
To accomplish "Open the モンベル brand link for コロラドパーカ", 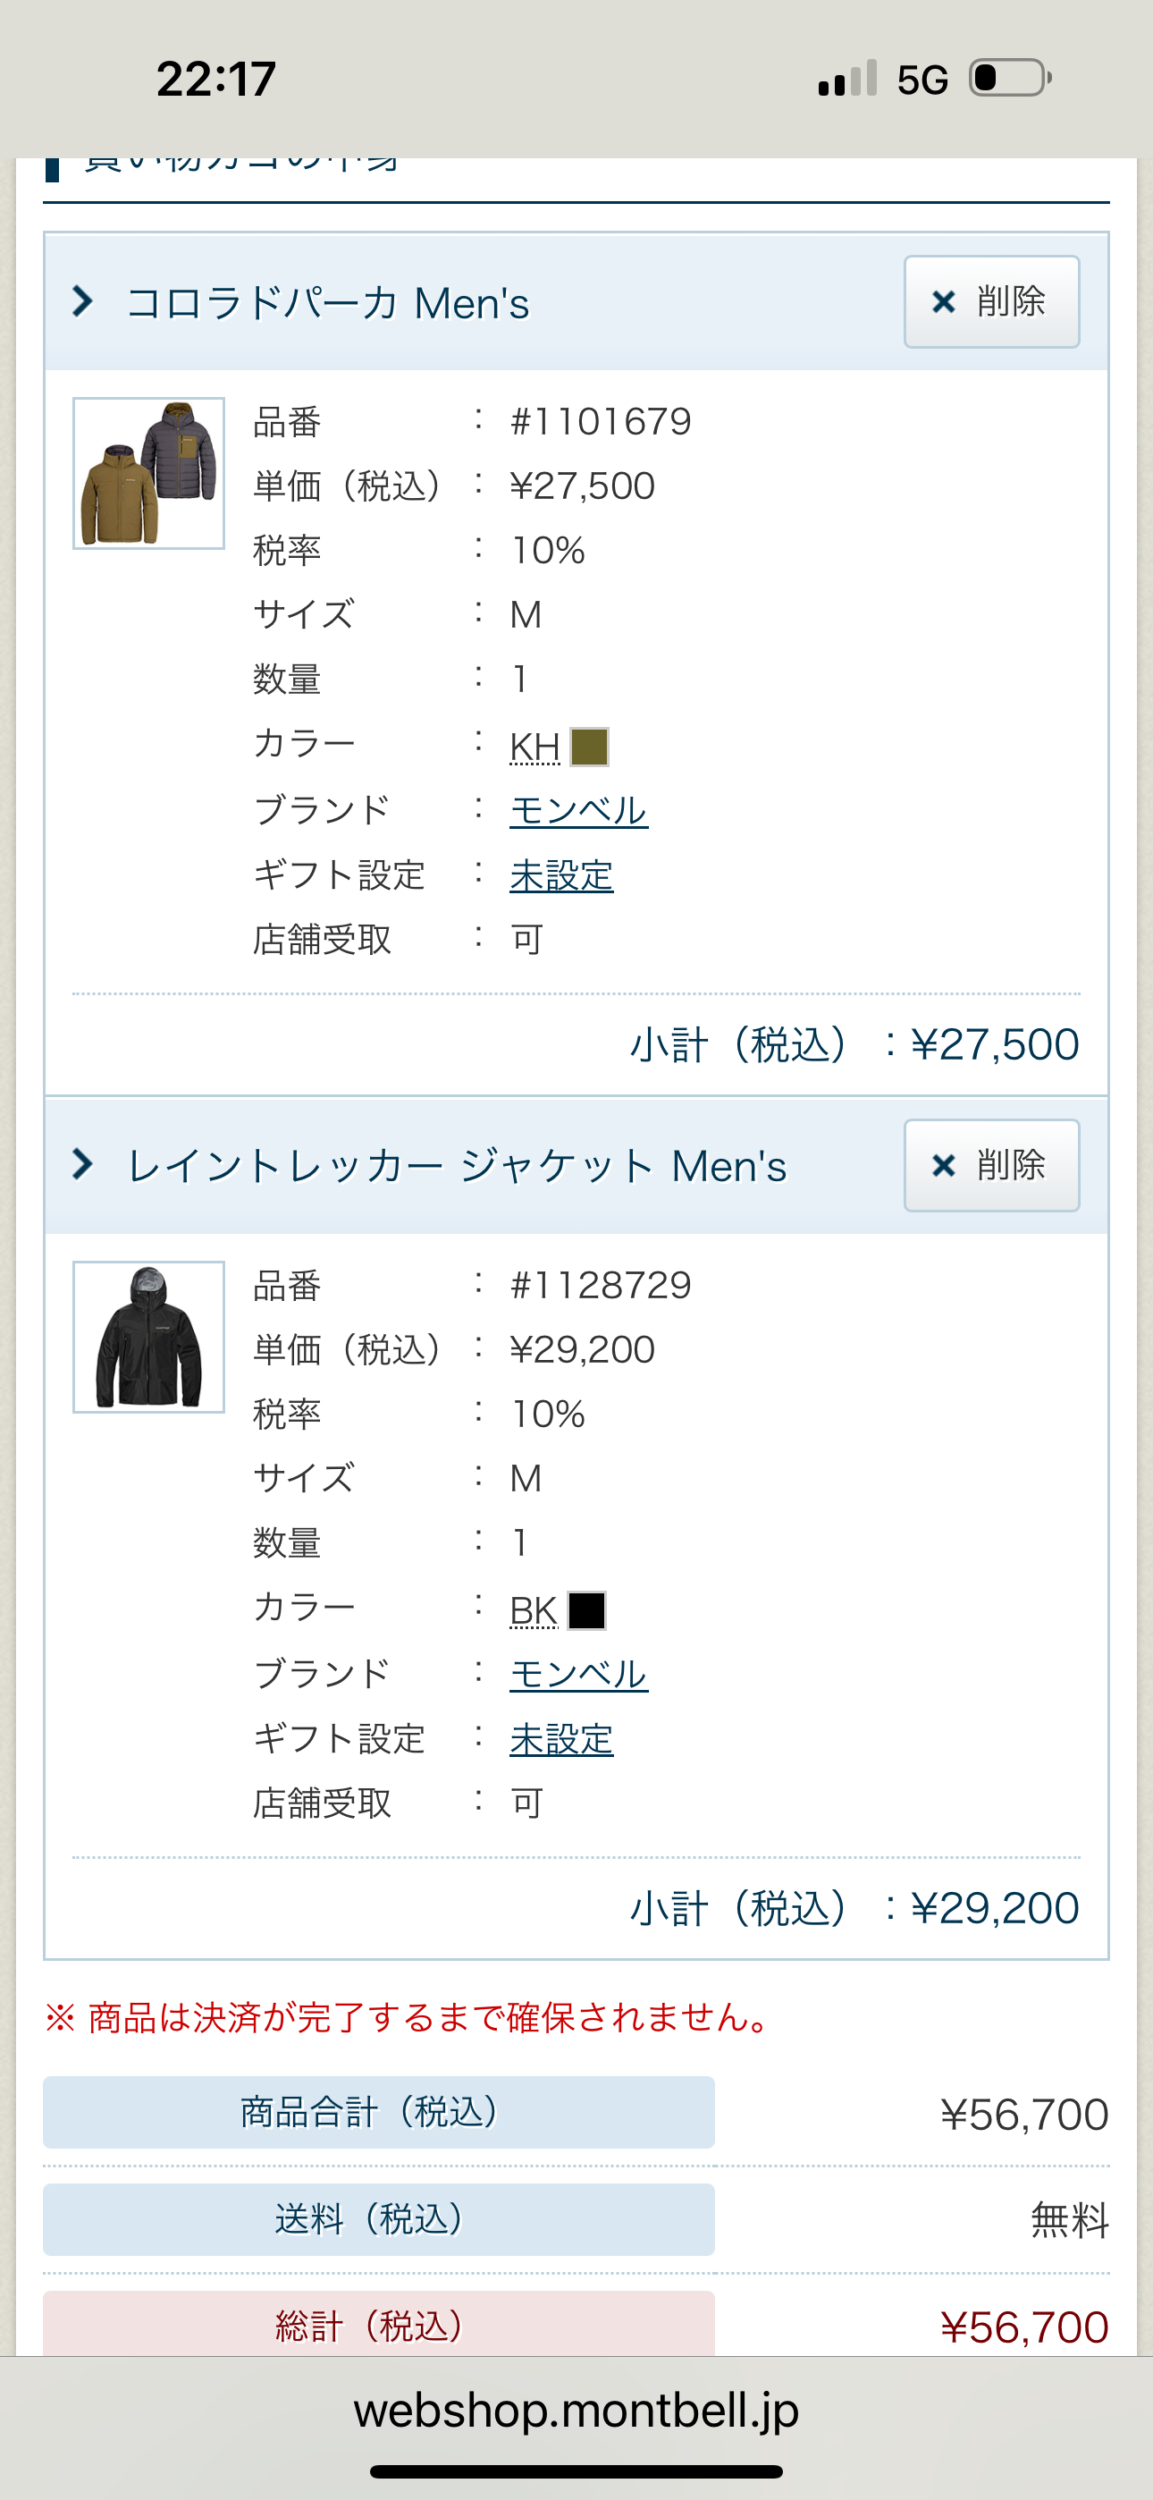I will tap(578, 810).
